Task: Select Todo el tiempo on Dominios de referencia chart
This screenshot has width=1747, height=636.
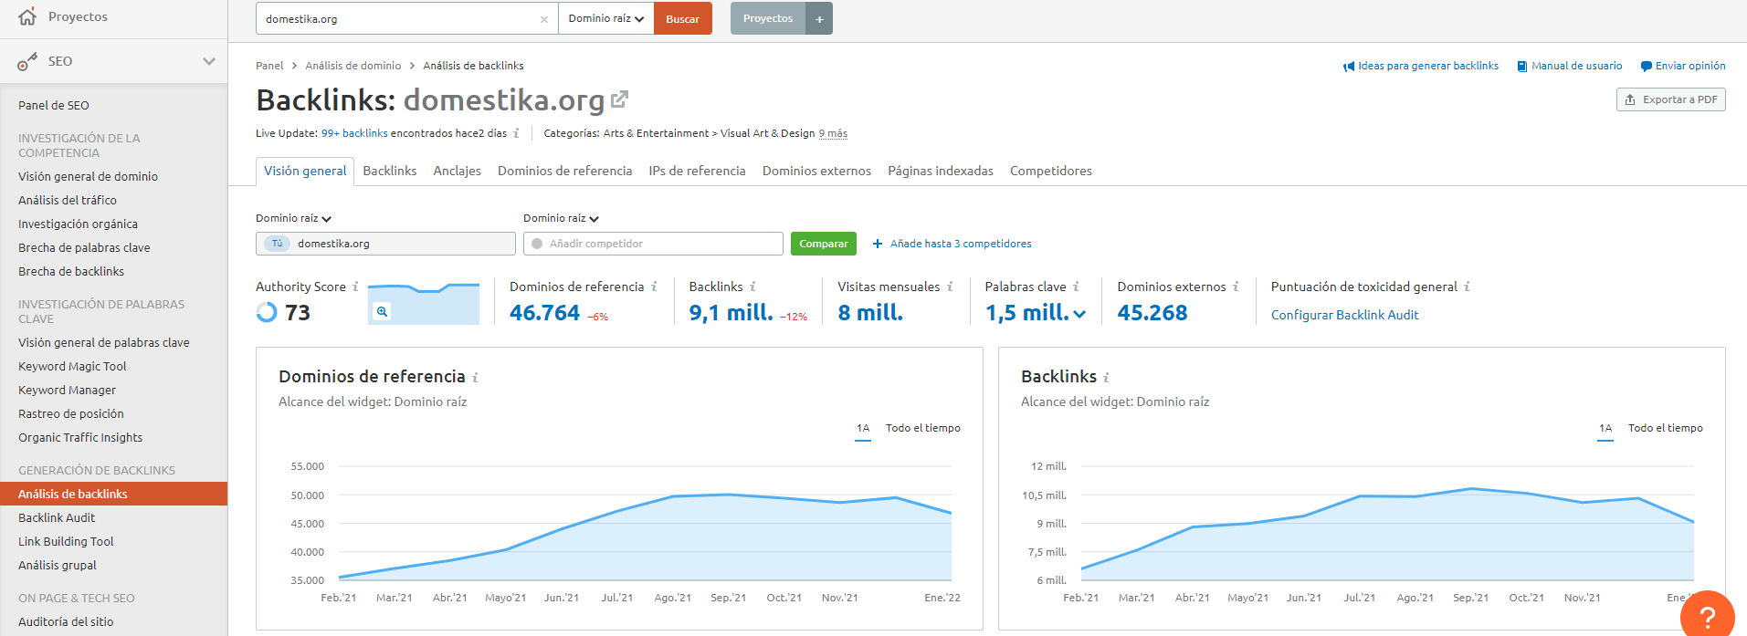Action: (923, 428)
